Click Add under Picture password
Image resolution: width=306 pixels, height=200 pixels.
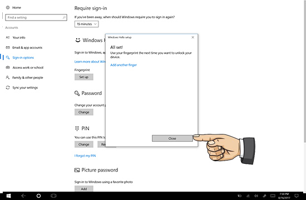[x=83, y=189]
